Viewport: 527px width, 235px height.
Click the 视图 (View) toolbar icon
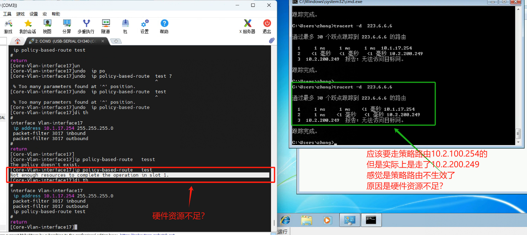pos(47,27)
